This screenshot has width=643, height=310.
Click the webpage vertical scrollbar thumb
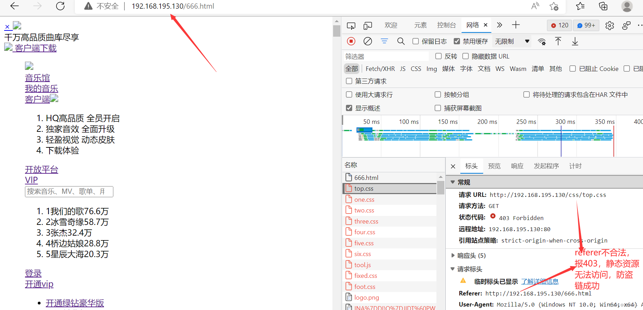[x=337, y=30]
